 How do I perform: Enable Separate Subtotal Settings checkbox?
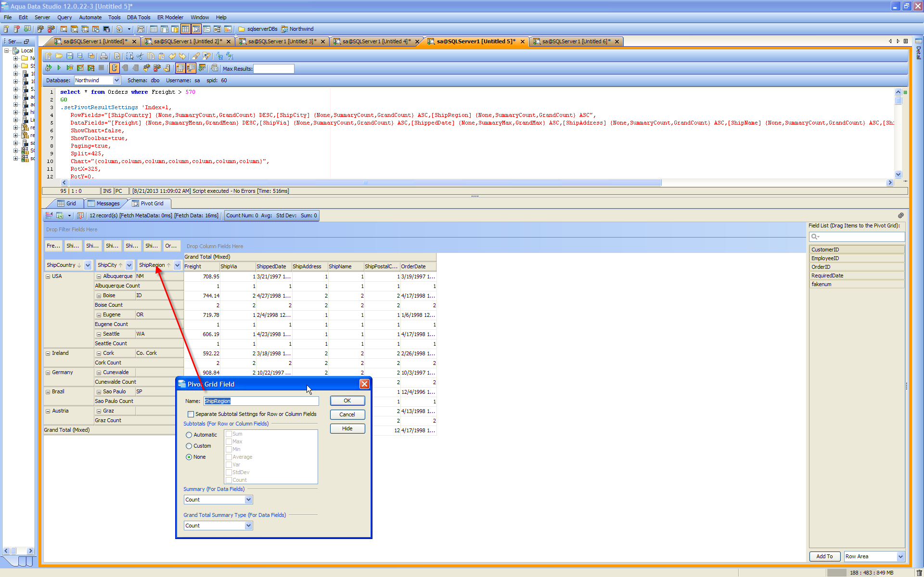(191, 414)
